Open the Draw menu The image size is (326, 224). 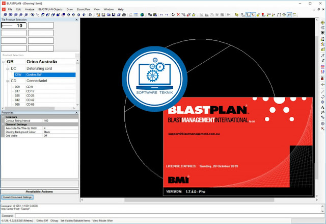70,9
